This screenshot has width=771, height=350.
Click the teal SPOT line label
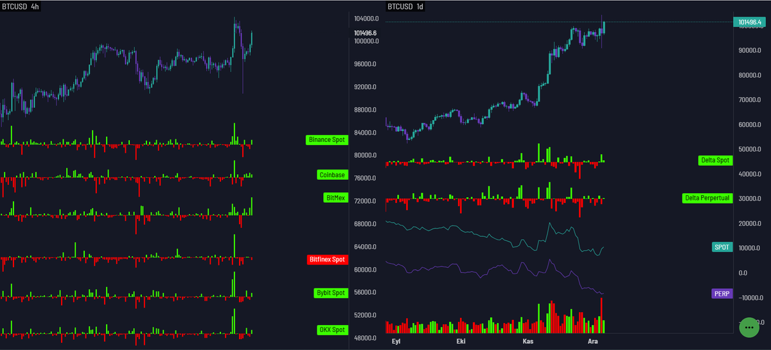coord(722,247)
